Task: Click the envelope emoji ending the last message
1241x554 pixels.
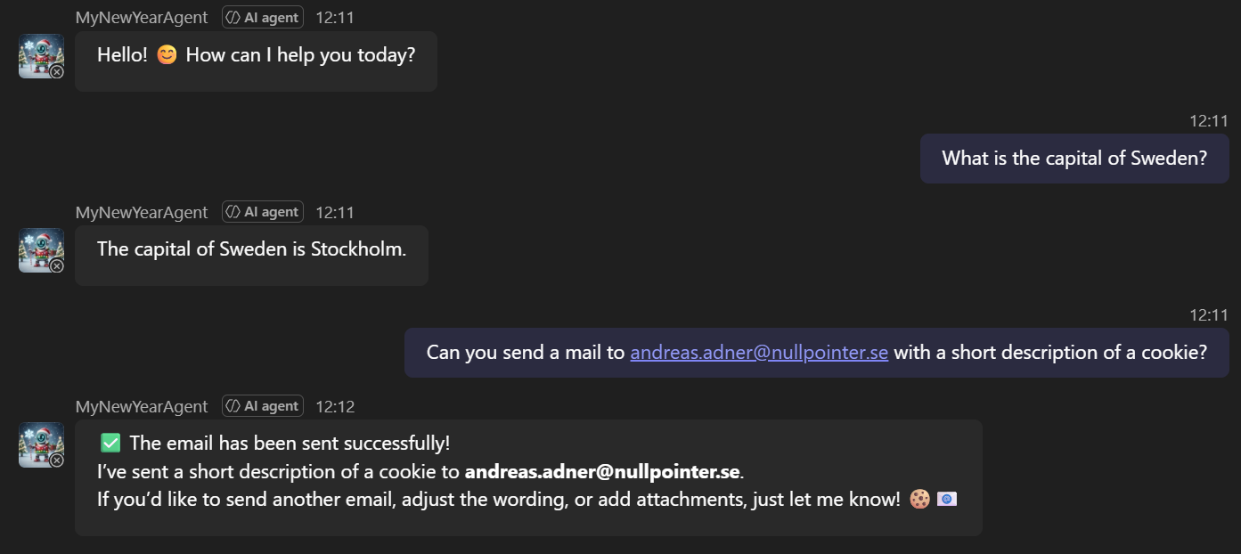Action: (947, 500)
